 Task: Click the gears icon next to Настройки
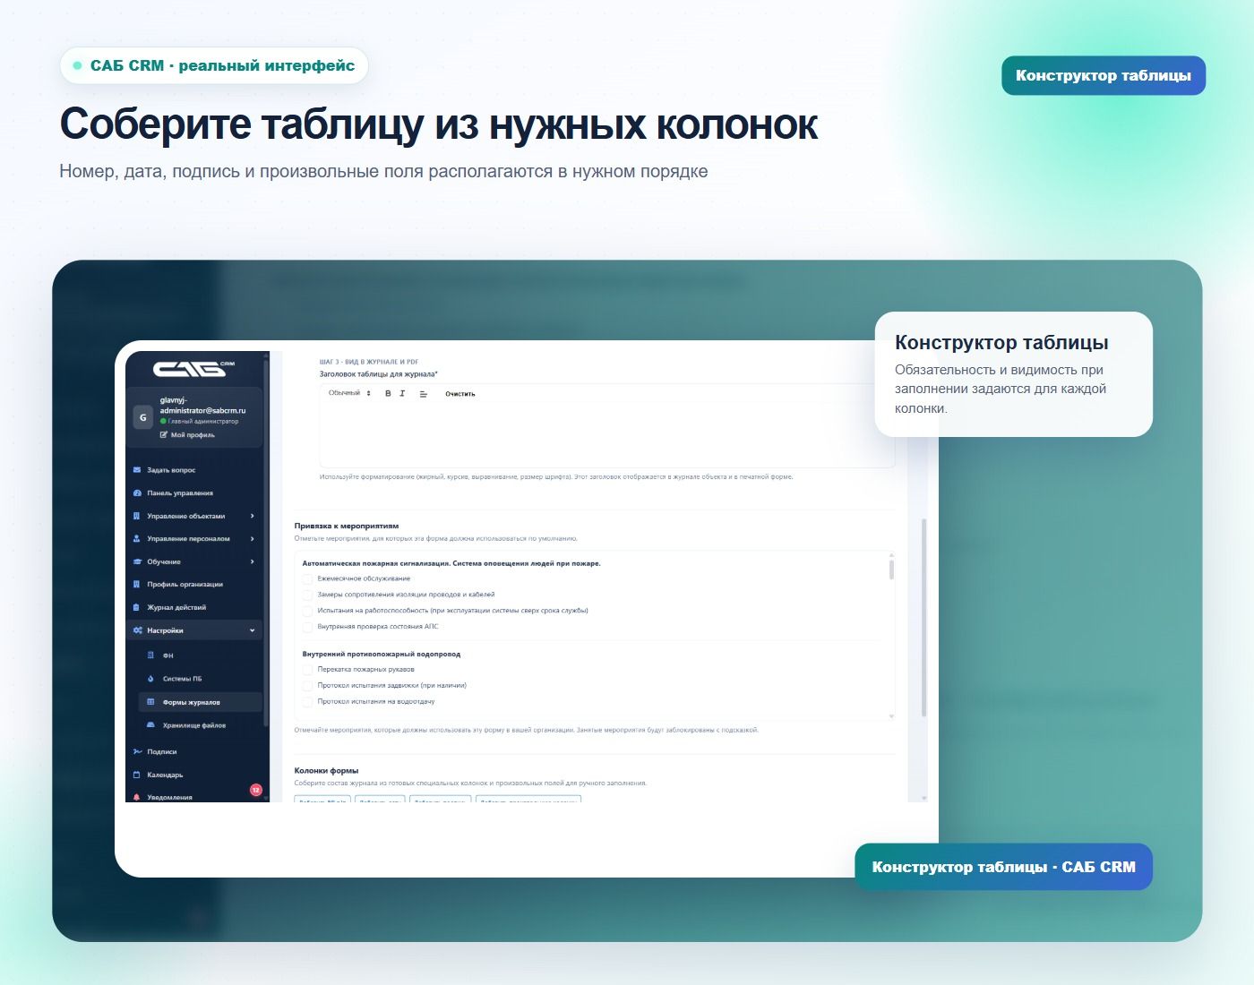(137, 630)
